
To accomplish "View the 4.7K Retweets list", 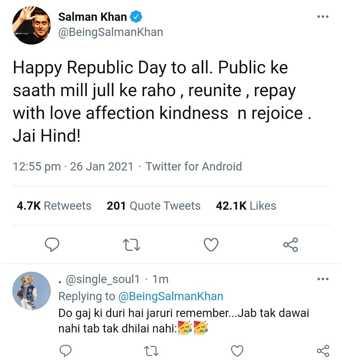I will click(54, 206).
